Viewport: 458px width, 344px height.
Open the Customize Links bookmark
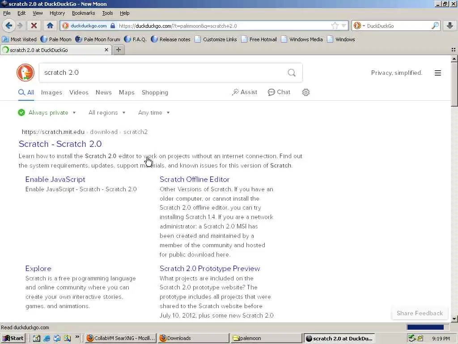click(x=216, y=39)
